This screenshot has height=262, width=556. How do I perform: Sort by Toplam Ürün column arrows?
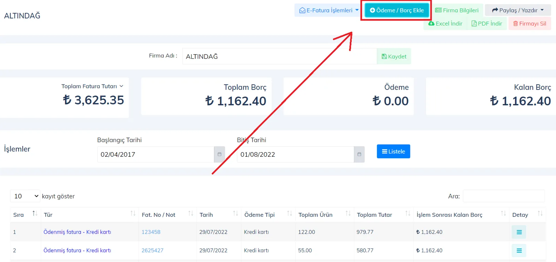[348, 213]
